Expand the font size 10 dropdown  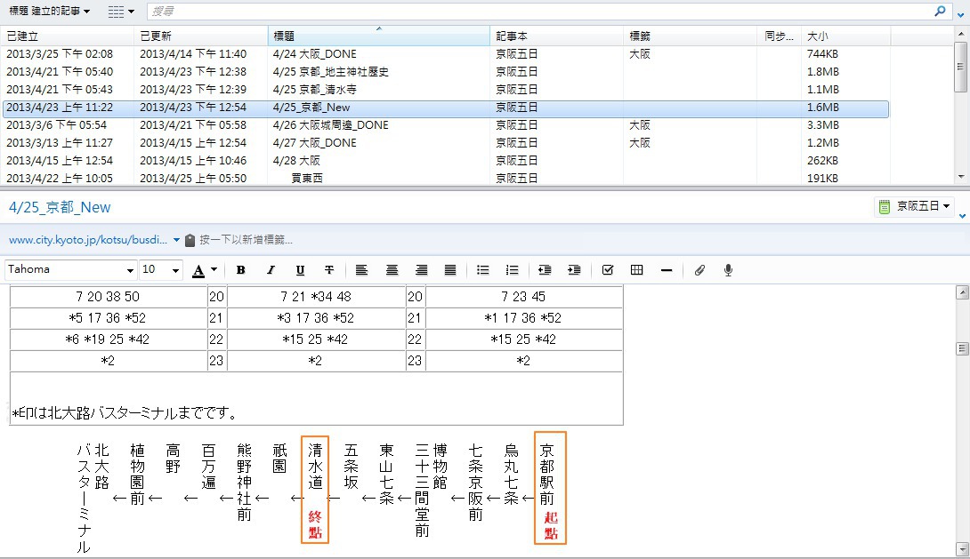point(175,270)
